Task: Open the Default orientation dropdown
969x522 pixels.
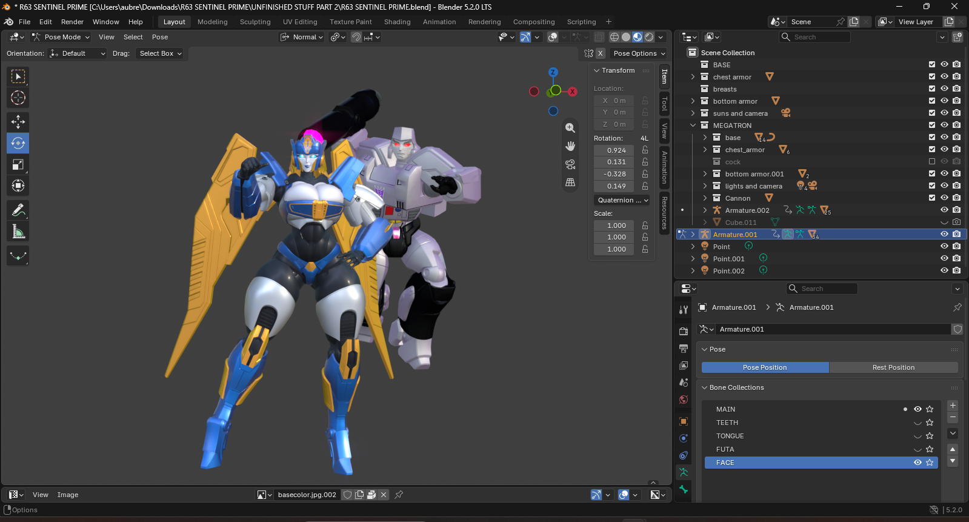Action: (x=78, y=53)
